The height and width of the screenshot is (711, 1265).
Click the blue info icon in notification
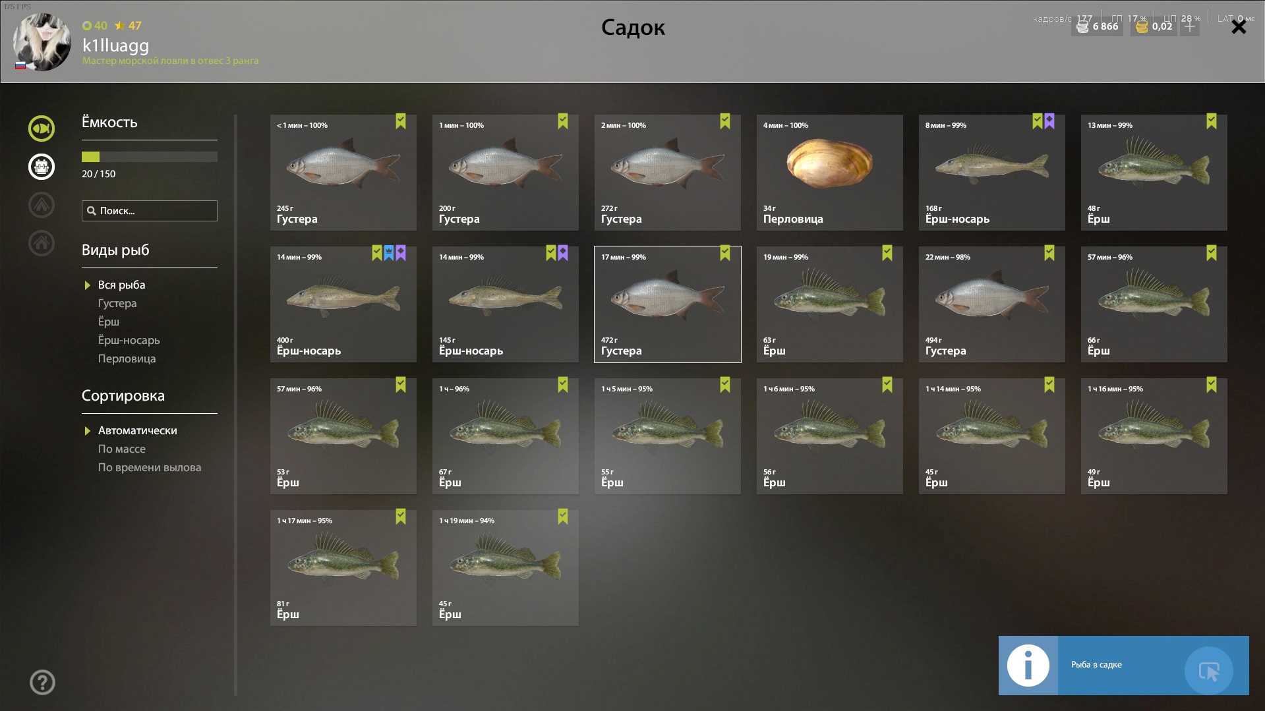pyautogui.click(x=1028, y=666)
